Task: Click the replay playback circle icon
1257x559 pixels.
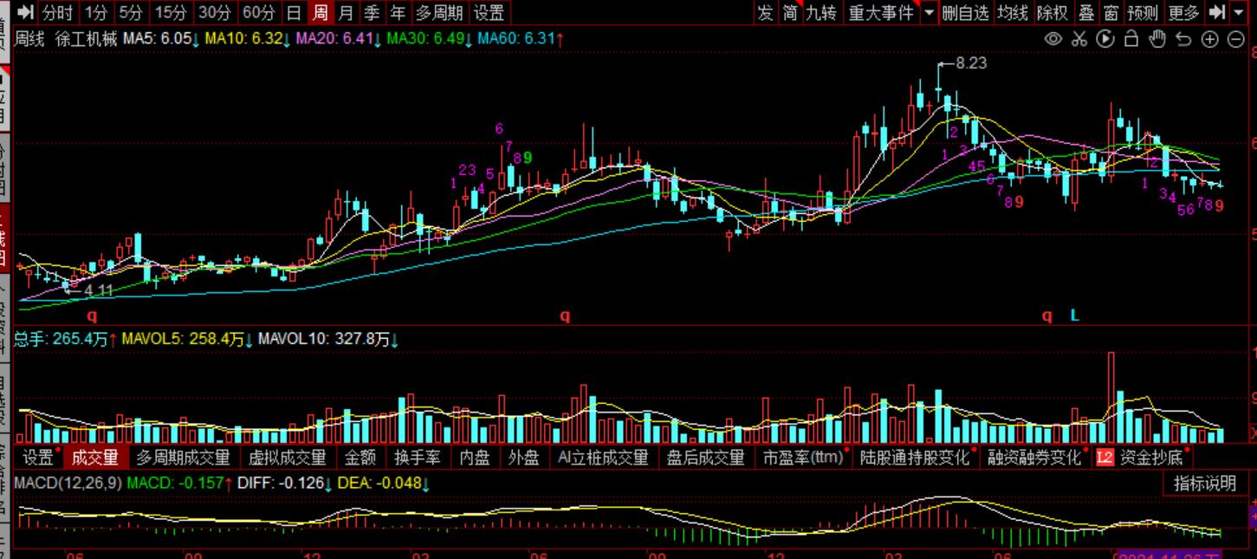Action: click(1105, 38)
